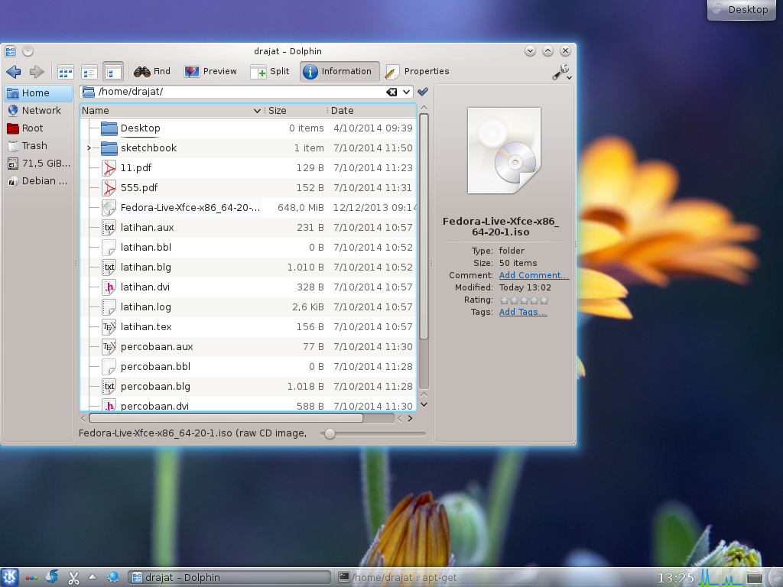Go back with the navigation arrow
Viewport: 783px width, 587px height.
click(x=13, y=72)
